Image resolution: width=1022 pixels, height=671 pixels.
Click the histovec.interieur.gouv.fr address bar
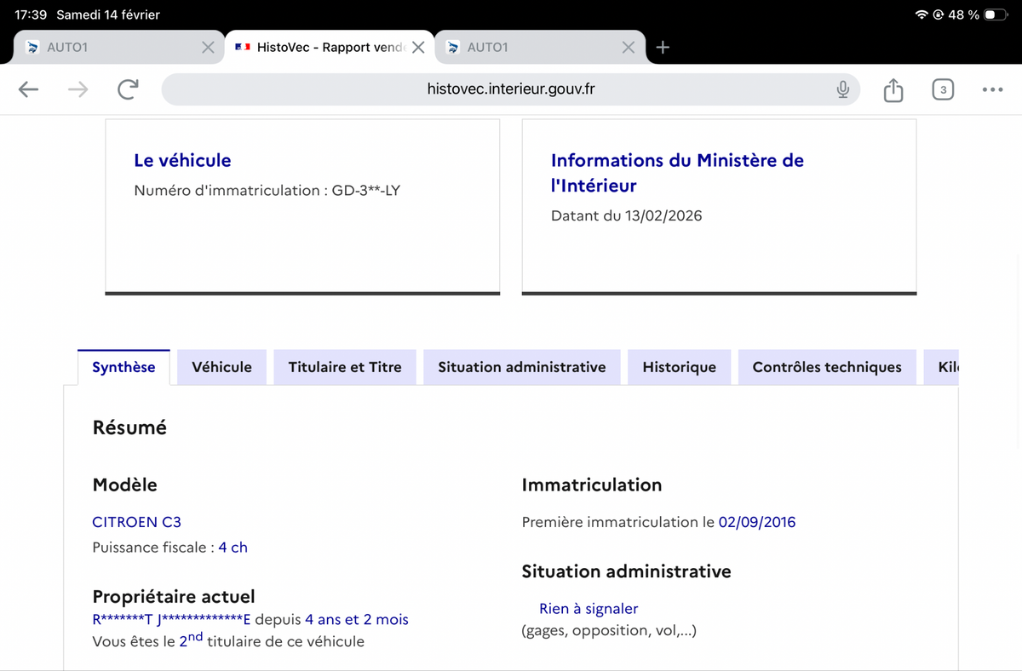click(x=510, y=89)
